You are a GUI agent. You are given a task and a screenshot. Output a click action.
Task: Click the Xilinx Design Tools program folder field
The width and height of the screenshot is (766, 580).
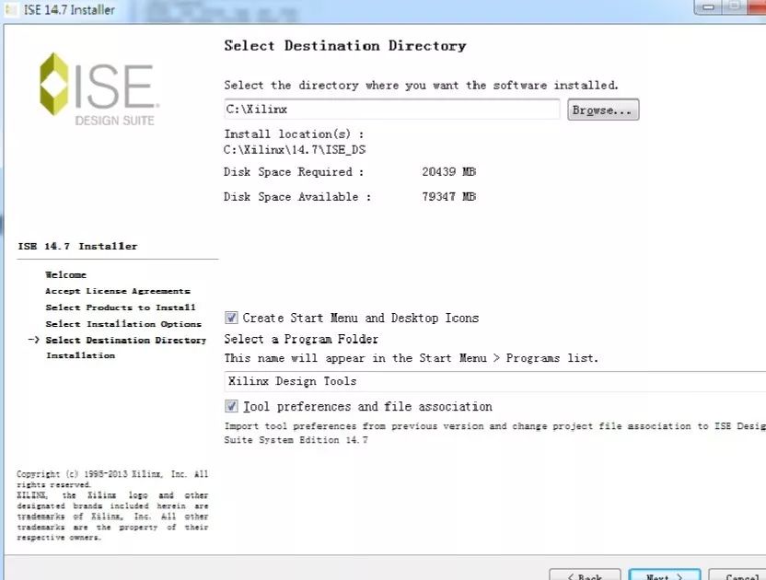(495, 381)
